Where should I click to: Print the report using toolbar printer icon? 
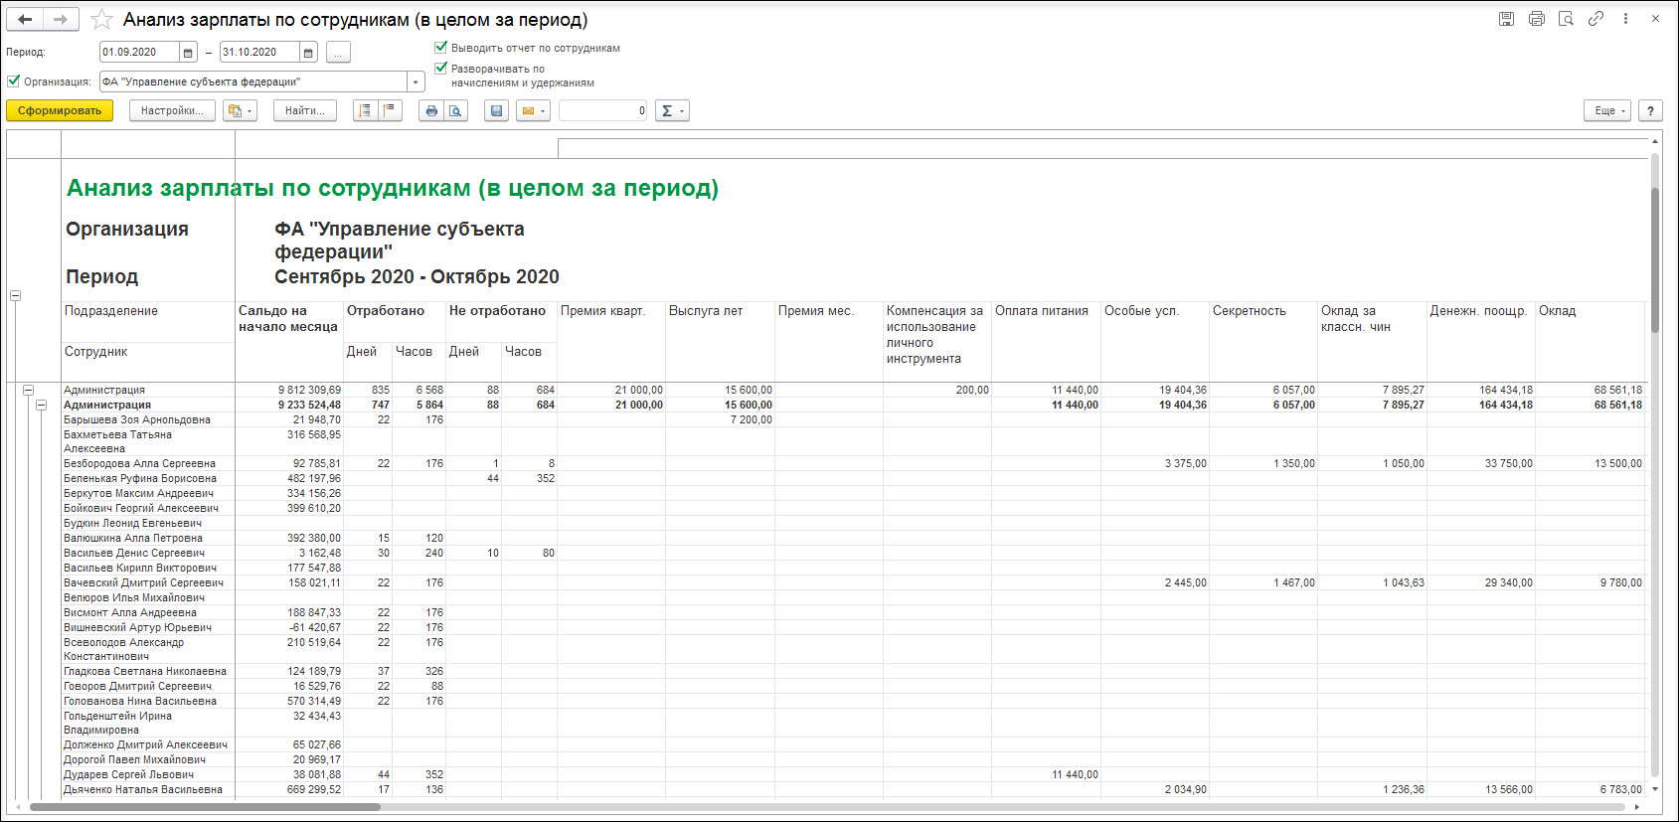pos(431,111)
